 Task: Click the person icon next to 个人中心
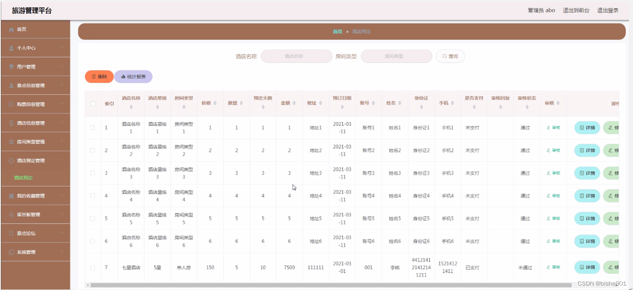[x=12, y=48]
